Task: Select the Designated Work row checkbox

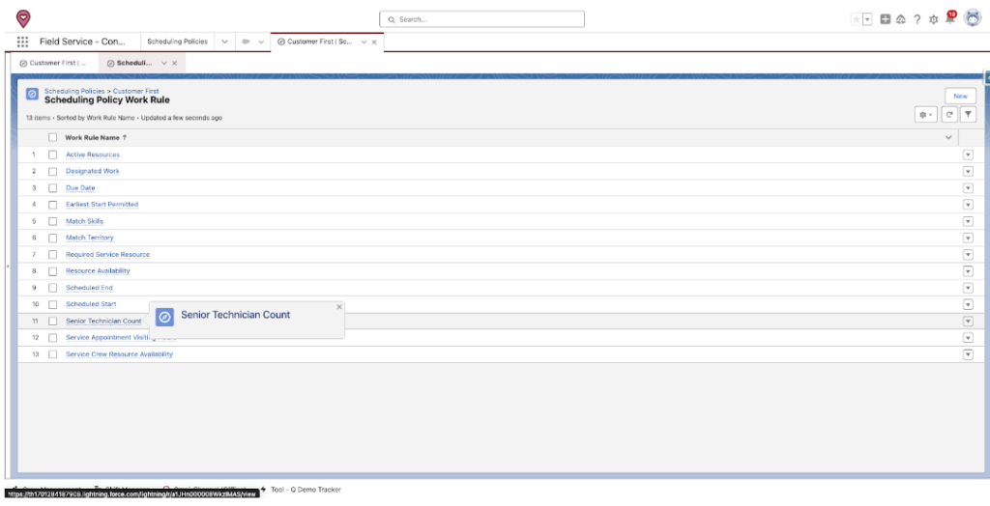Action: (52, 171)
